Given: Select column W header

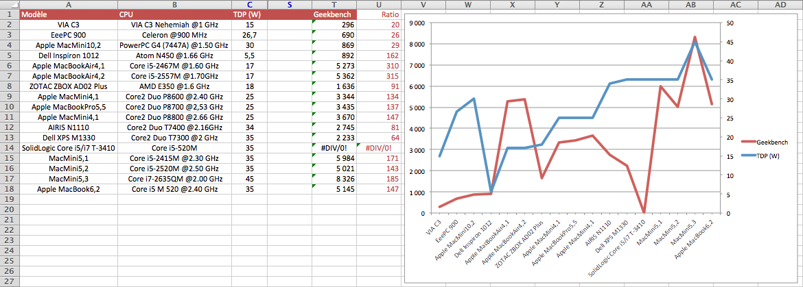Looking at the screenshot, I should click(468, 5).
